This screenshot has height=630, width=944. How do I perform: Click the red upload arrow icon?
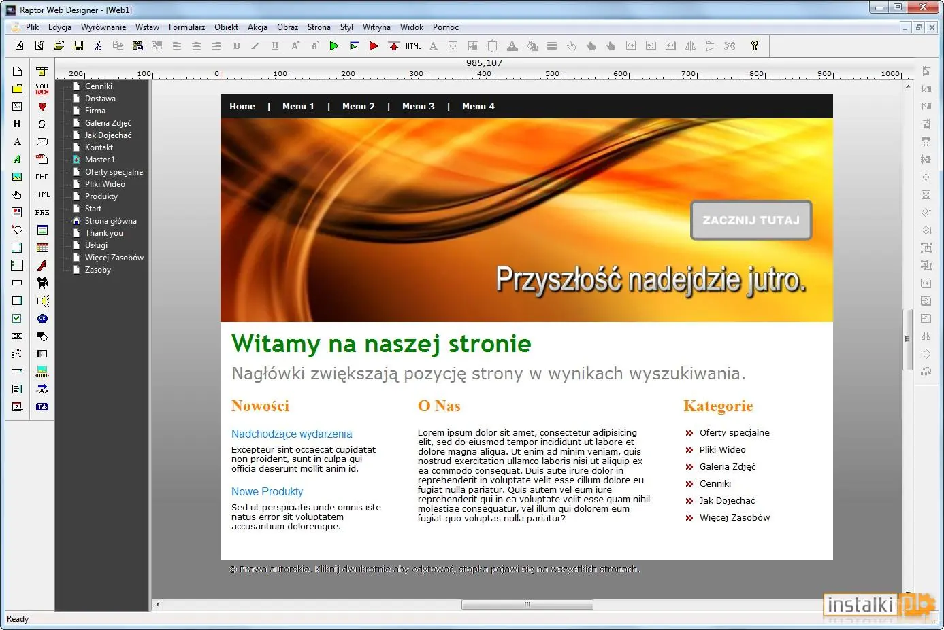393,46
